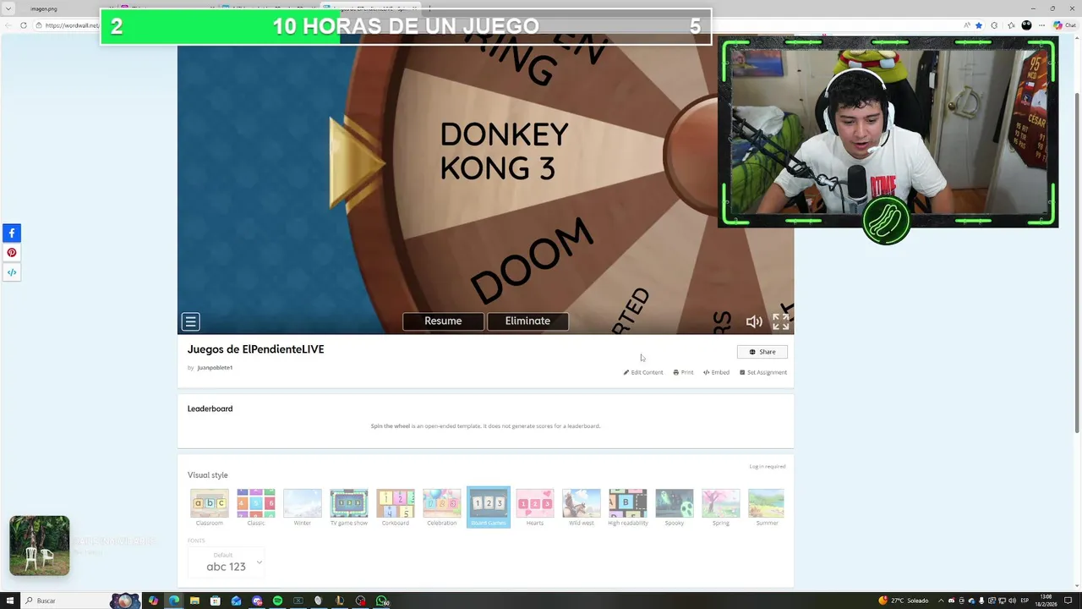The width and height of the screenshot is (1082, 609).
Task: Apply the Wild west style
Action: point(582,507)
